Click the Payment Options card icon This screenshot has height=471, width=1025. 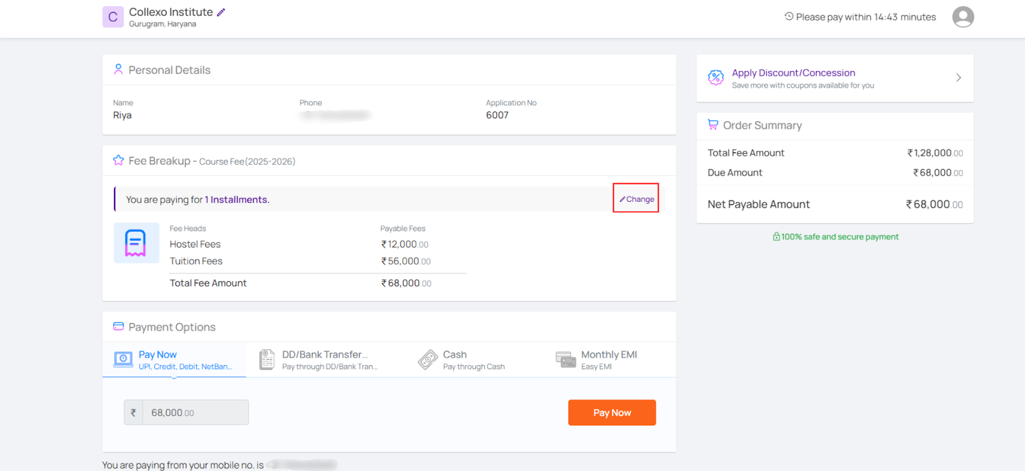118,326
